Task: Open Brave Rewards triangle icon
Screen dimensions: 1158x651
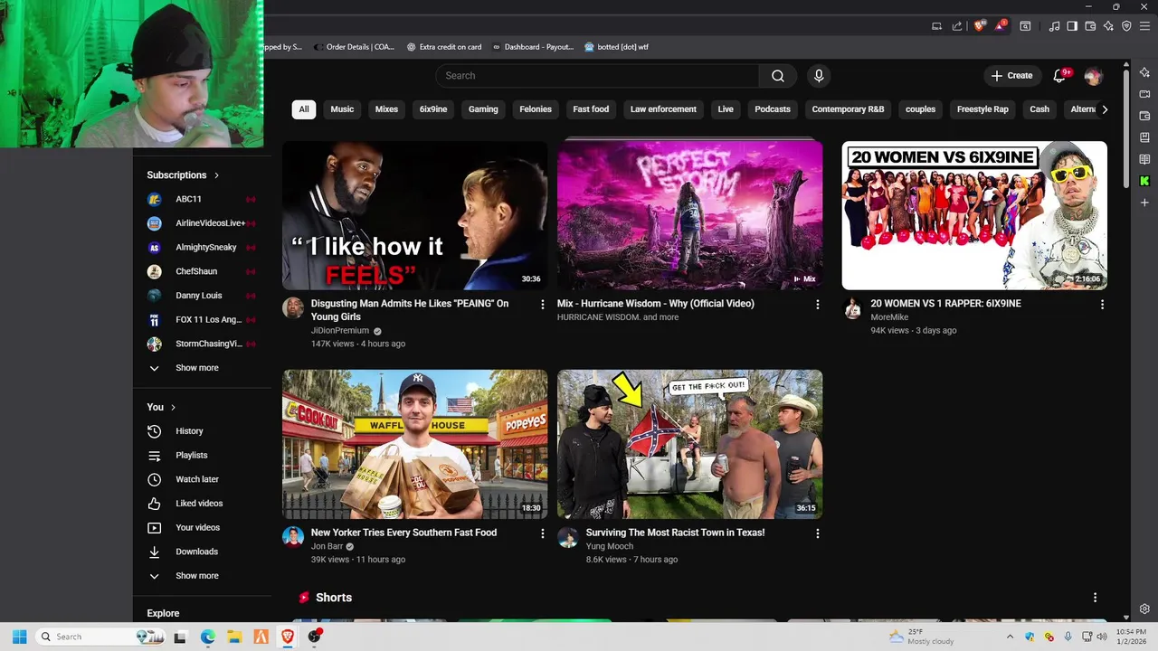Action: pos(1001,26)
